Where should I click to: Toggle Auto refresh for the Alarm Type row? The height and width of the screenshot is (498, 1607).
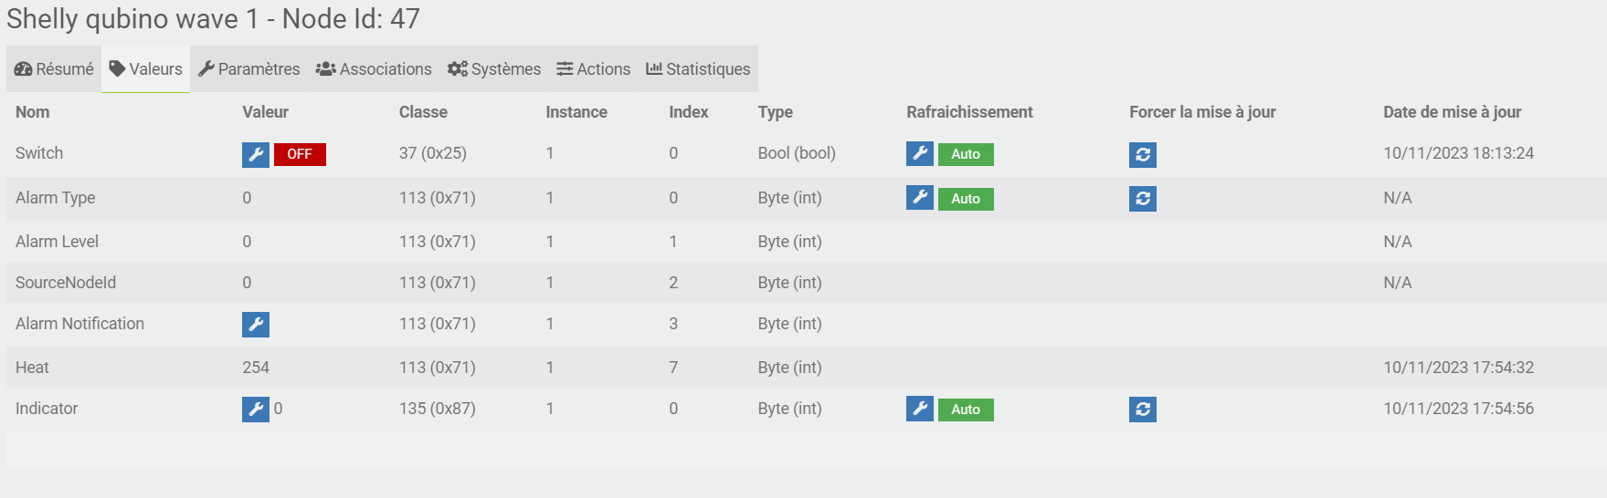click(966, 199)
